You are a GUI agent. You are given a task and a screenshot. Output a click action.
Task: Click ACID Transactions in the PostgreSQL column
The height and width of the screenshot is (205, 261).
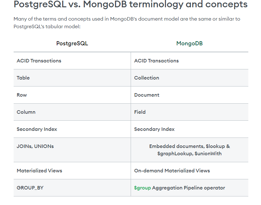[x=39, y=61]
